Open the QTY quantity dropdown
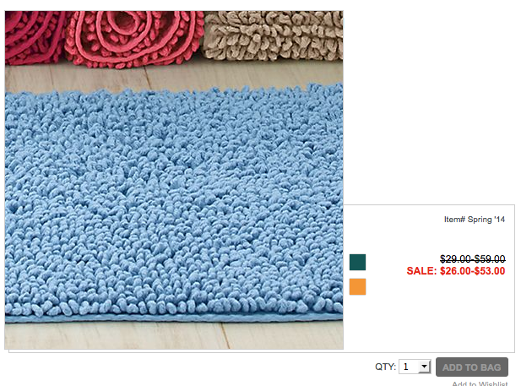This screenshot has width=532, height=386. click(415, 367)
